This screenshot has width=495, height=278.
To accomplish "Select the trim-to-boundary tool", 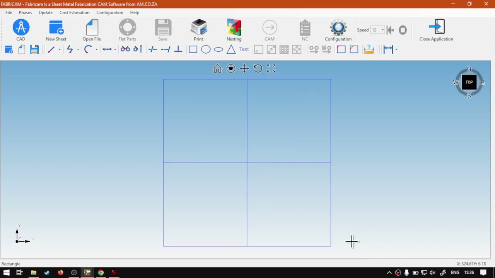I will tap(138, 49).
